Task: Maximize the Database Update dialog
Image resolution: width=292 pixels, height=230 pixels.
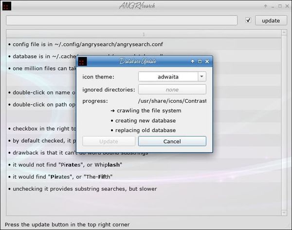Action: click(x=200, y=61)
